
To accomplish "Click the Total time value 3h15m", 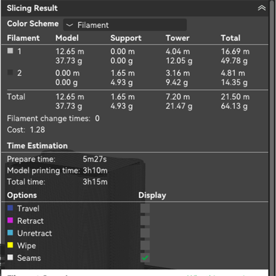I will [95, 182].
